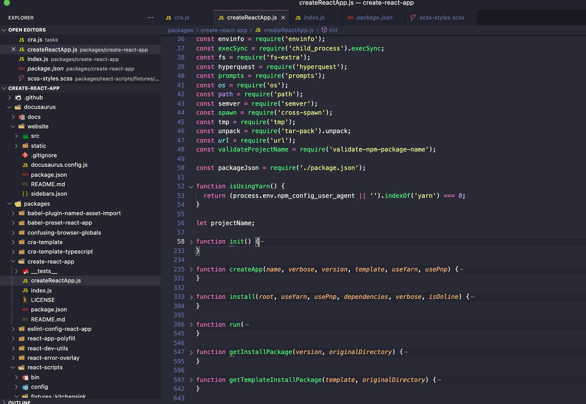Click JS icon beside docusaurus.config.js

pos(25,165)
